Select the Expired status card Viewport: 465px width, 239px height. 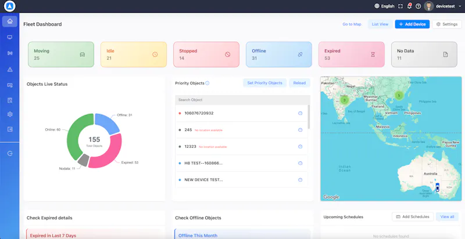pos(352,55)
